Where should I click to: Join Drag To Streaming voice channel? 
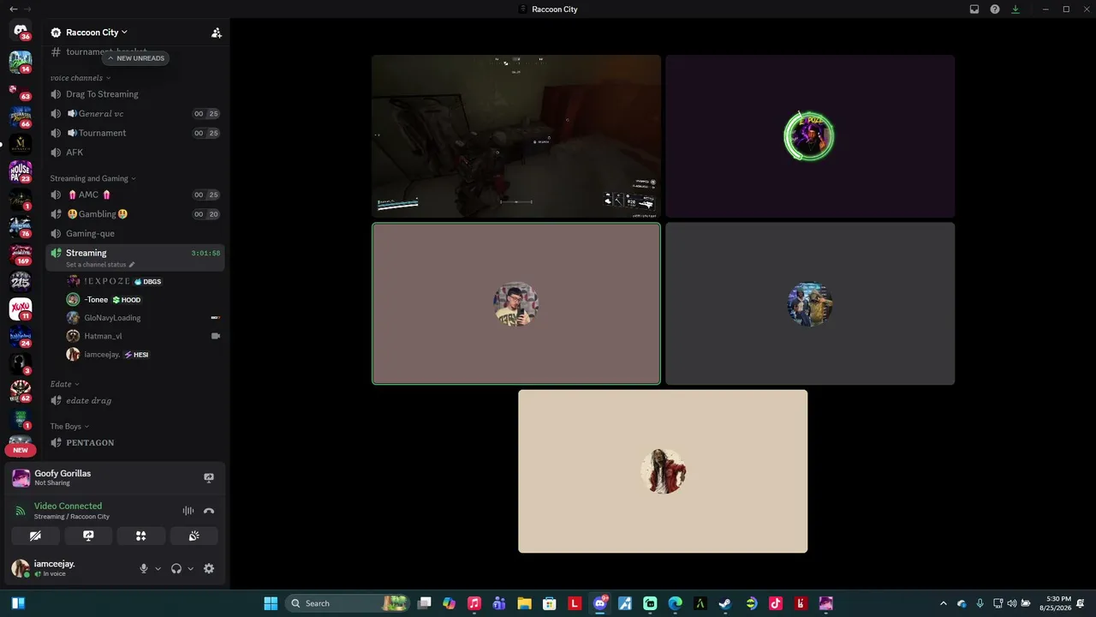point(135,94)
